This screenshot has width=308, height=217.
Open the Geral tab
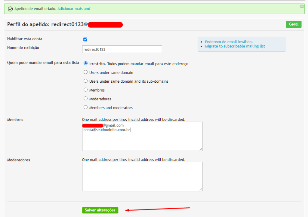[294, 24]
